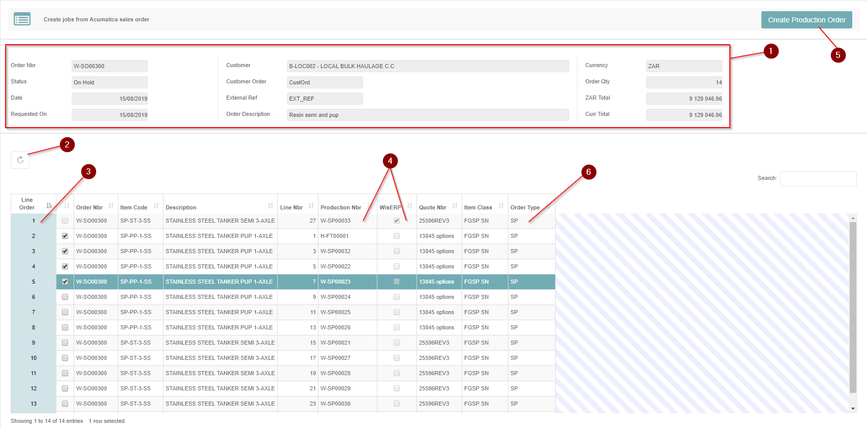Image resolution: width=867 pixels, height=429 pixels.
Task: Sort table by Line Order column
Action: (x=49, y=205)
